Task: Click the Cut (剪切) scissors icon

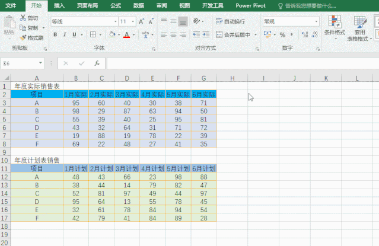Action: coord(23,18)
